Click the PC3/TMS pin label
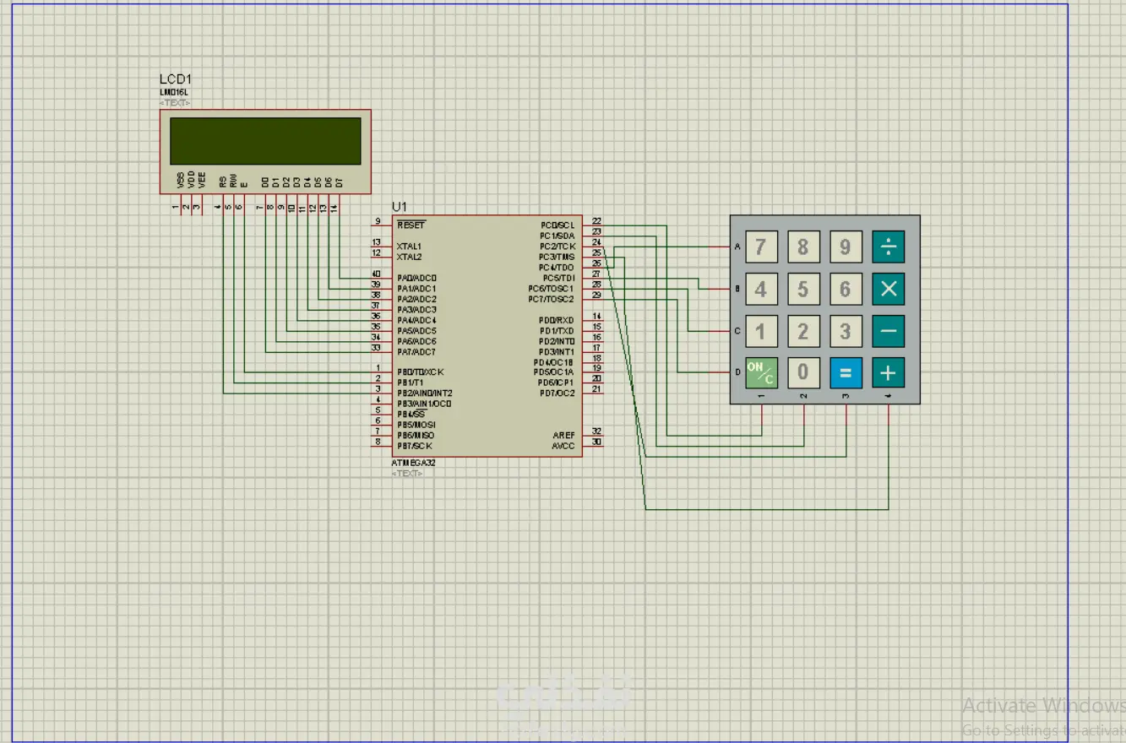This screenshot has width=1126, height=743. click(557, 257)
